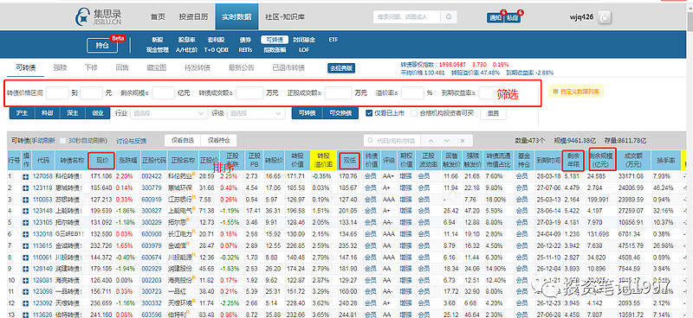Click the 集思录 site logo
The image size is (693, 318).
(99, 16)
